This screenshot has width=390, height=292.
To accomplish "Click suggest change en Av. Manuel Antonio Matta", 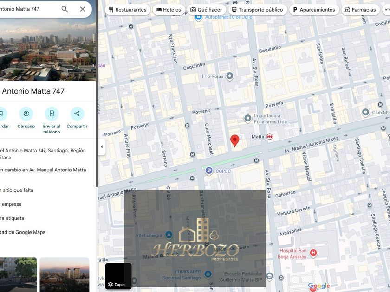I will click(x=43, y=170).
